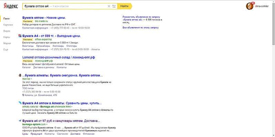Open the Бумага A4 - от 599 тг ad
The image size is (275, 137).
click(52, 36)
